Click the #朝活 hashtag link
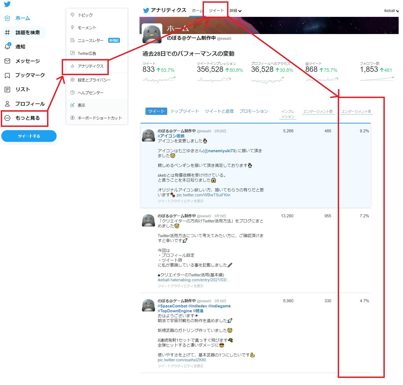The image size is (403, 385). (x=198, y=311)
